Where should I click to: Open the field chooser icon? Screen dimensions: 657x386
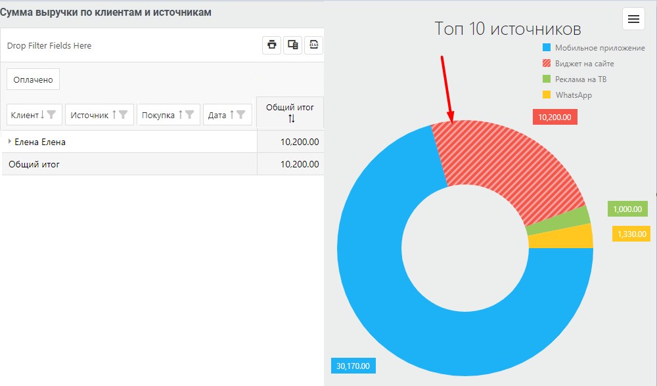pos(292,45)
